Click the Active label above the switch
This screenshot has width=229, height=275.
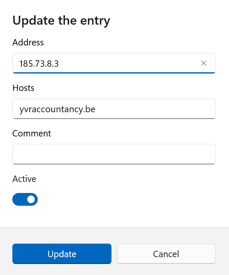coord(24,179)
